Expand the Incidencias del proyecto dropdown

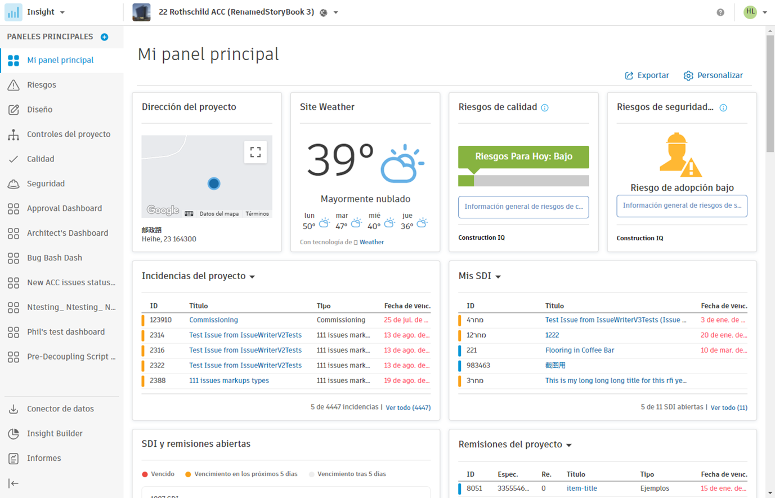(x=252, y=276)
